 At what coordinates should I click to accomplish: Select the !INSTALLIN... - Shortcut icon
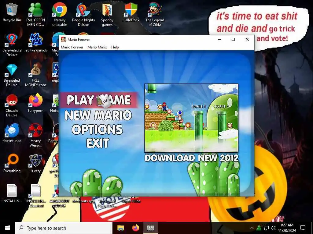pyautogui.click(x=35, y=196)
